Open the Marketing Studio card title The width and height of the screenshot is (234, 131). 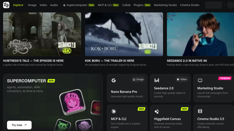pyautogui.click(x=210, y=88)
